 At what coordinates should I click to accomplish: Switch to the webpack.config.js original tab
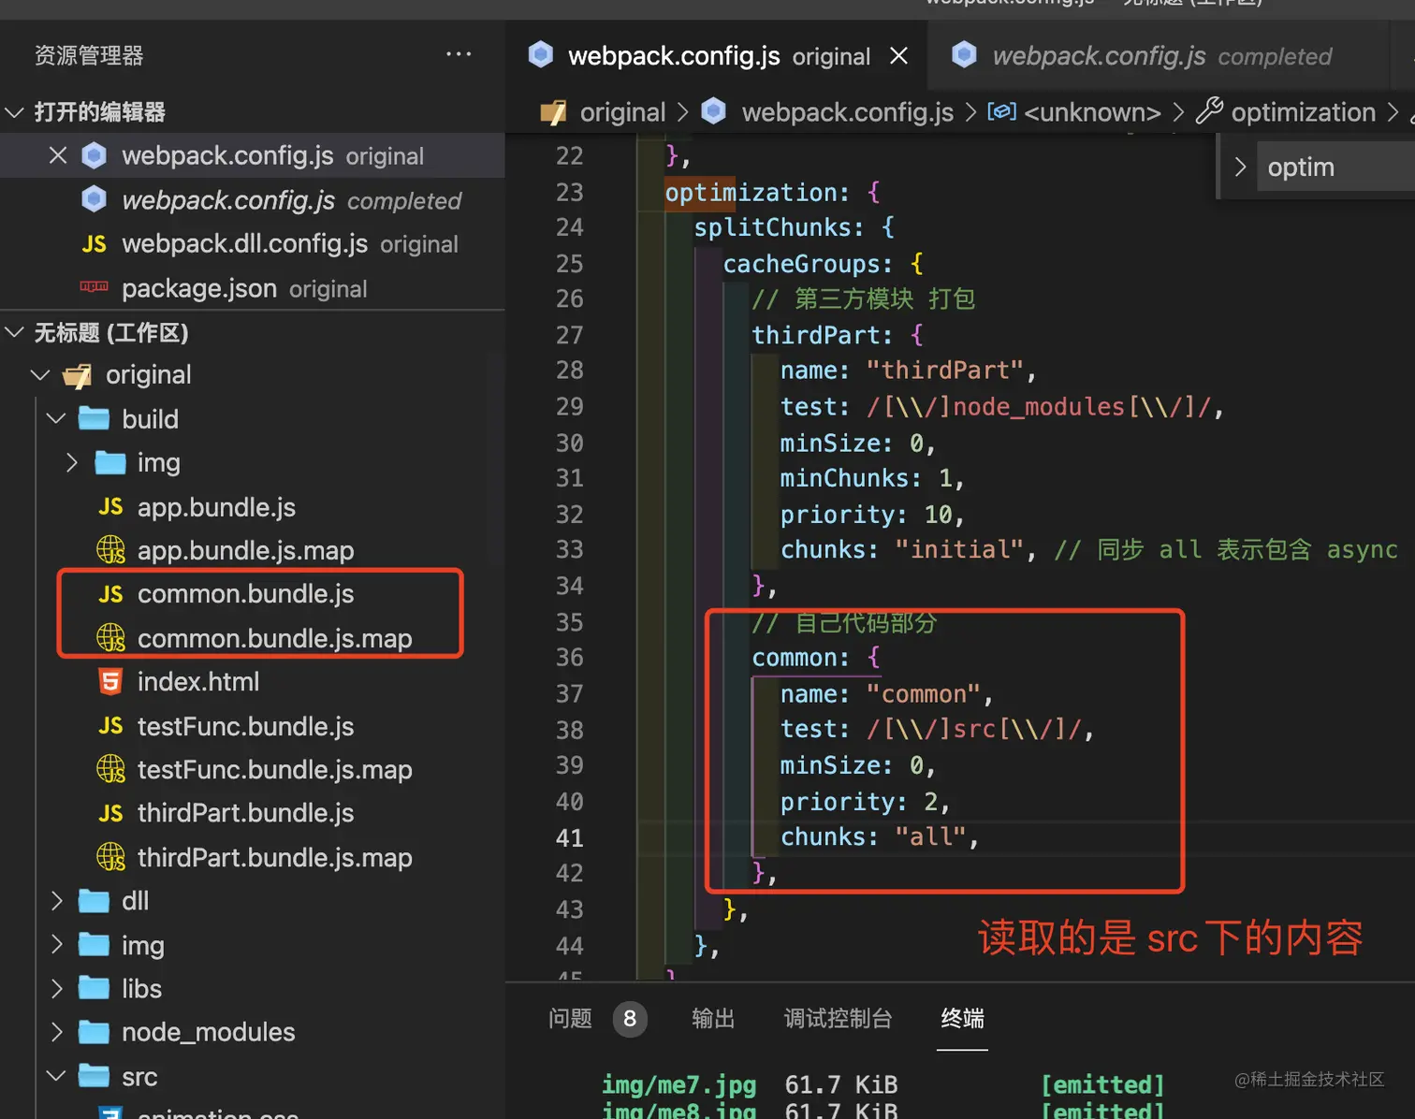click(717, 56)
